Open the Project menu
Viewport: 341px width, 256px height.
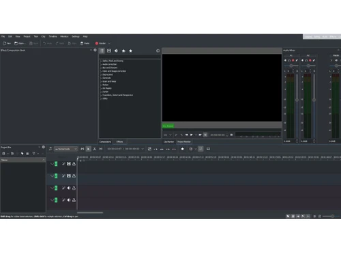27,36
